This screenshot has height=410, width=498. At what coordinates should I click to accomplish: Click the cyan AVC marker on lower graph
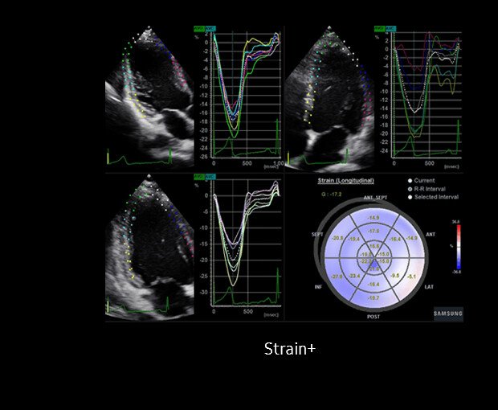click(210, 177)
